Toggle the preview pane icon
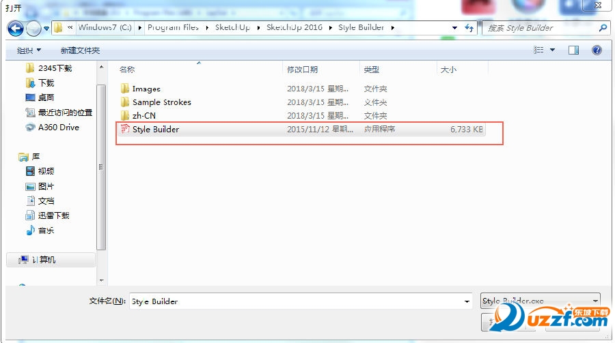 (574, 50)
